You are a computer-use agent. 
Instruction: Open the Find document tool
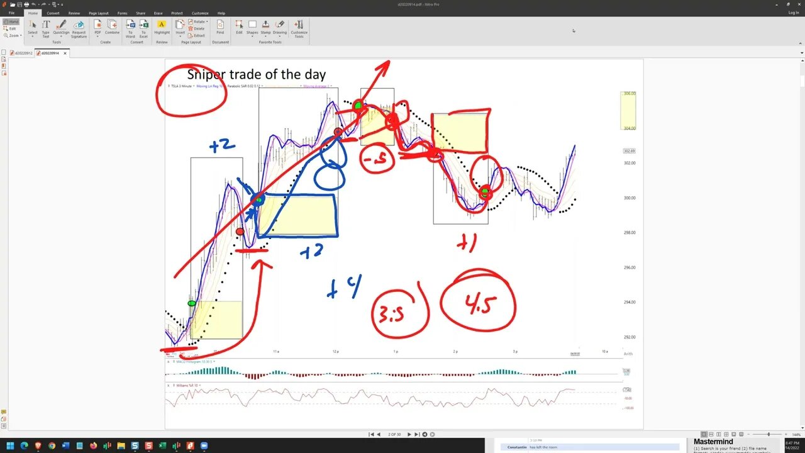[x=220, y=28]
